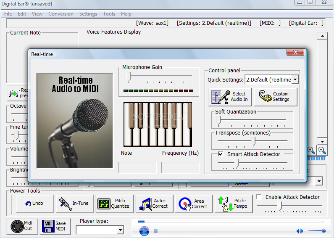Click the "[Digital Ear: -]" status text

306,23
